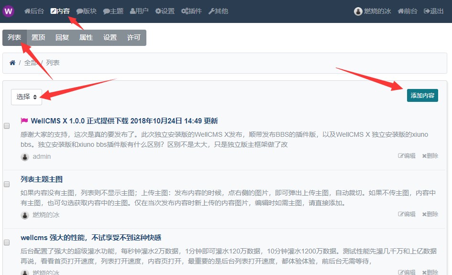Click 编辑 for the wellcms 强大的性能 post
Screen dimensions: 452x275
(407, 272)
